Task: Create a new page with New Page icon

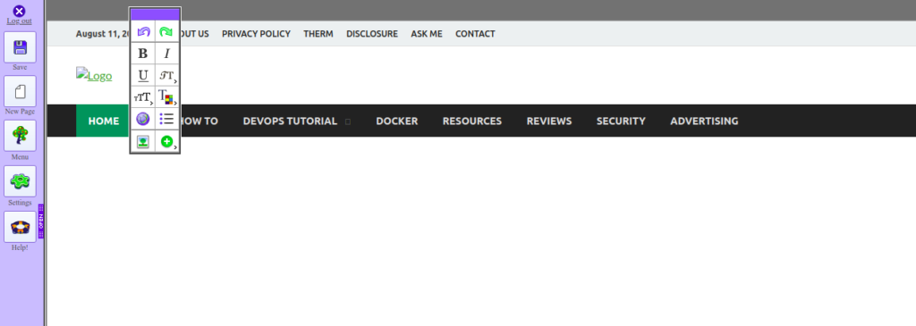Action: [20, 92]
